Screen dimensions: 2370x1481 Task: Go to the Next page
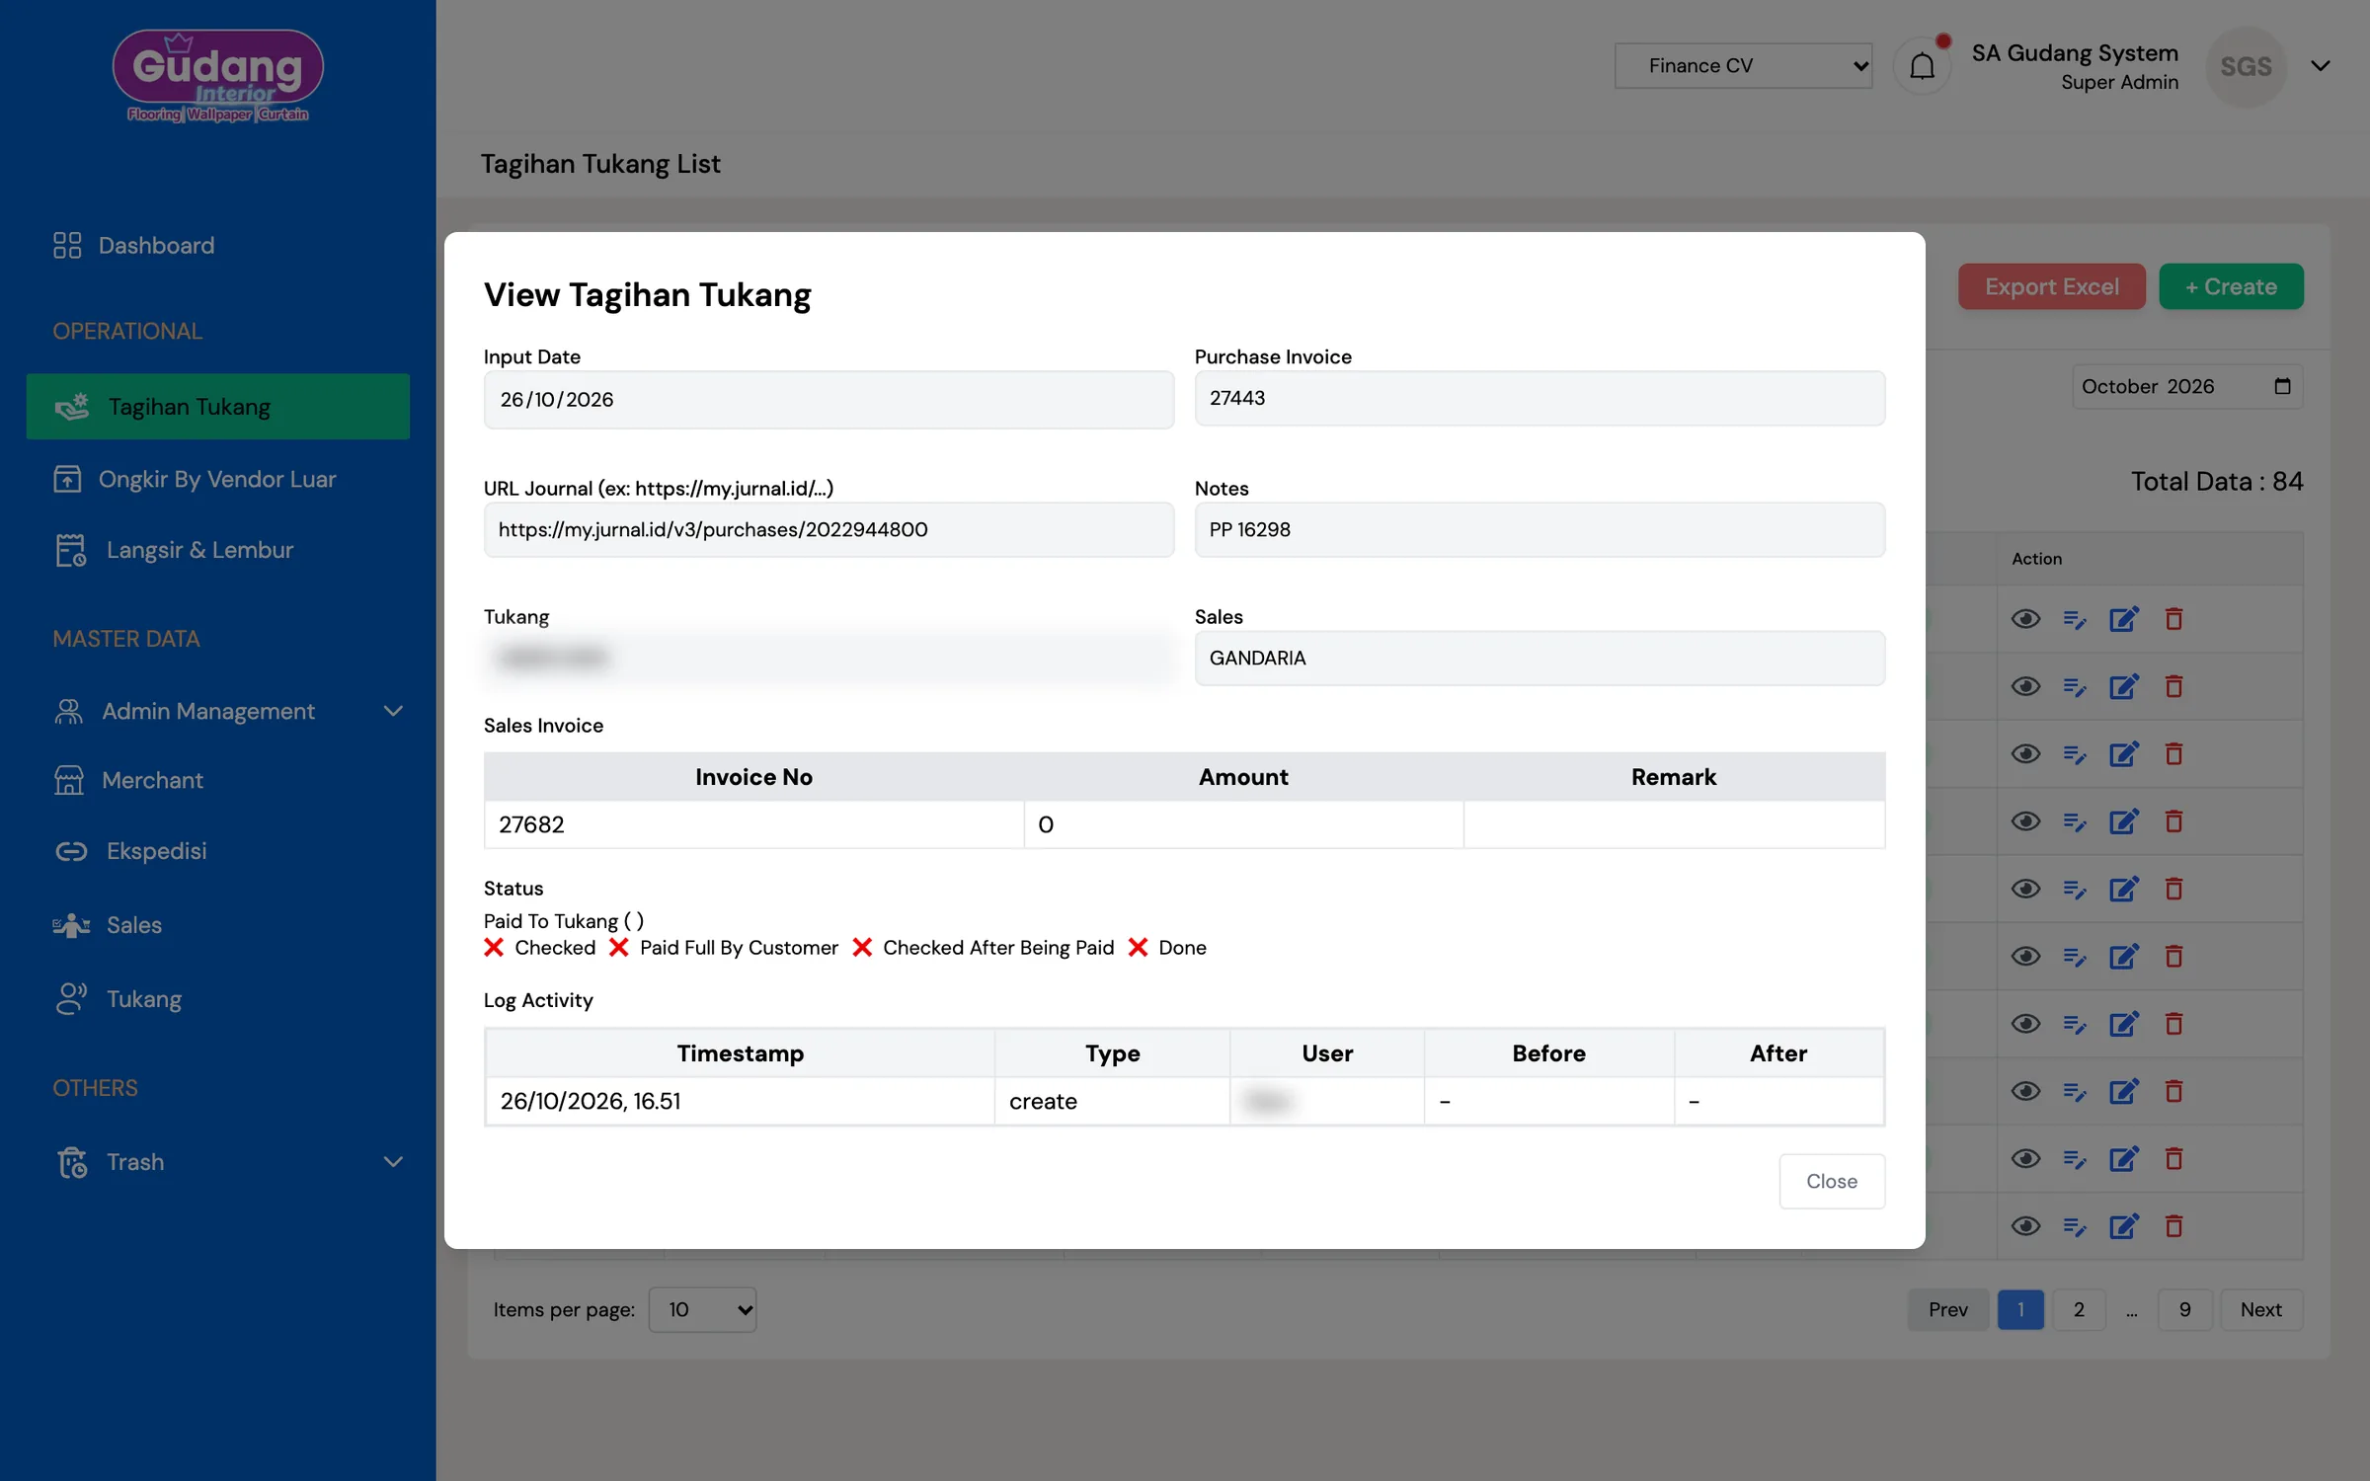[x=2260, y=1309]
